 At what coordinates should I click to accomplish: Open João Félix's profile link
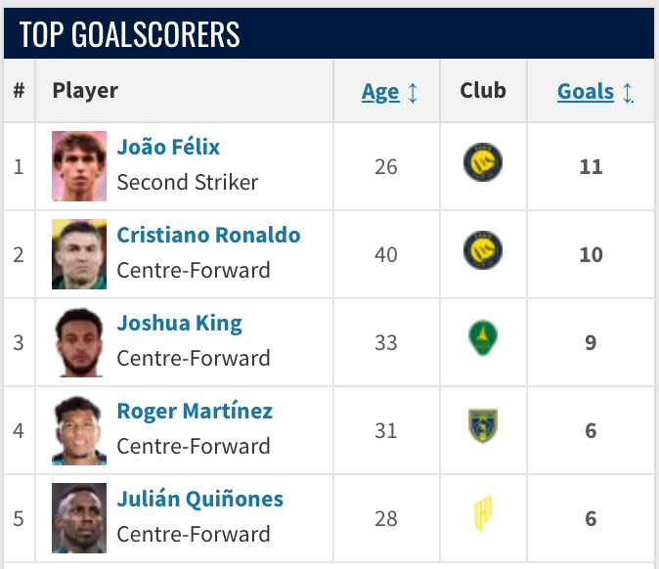pyautogui.click(x=168, y=148)
